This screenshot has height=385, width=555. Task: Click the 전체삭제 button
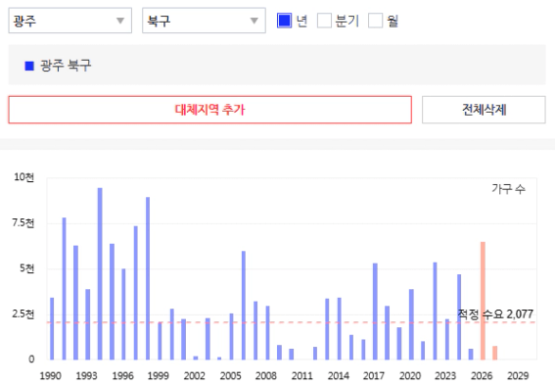[484, 110]
